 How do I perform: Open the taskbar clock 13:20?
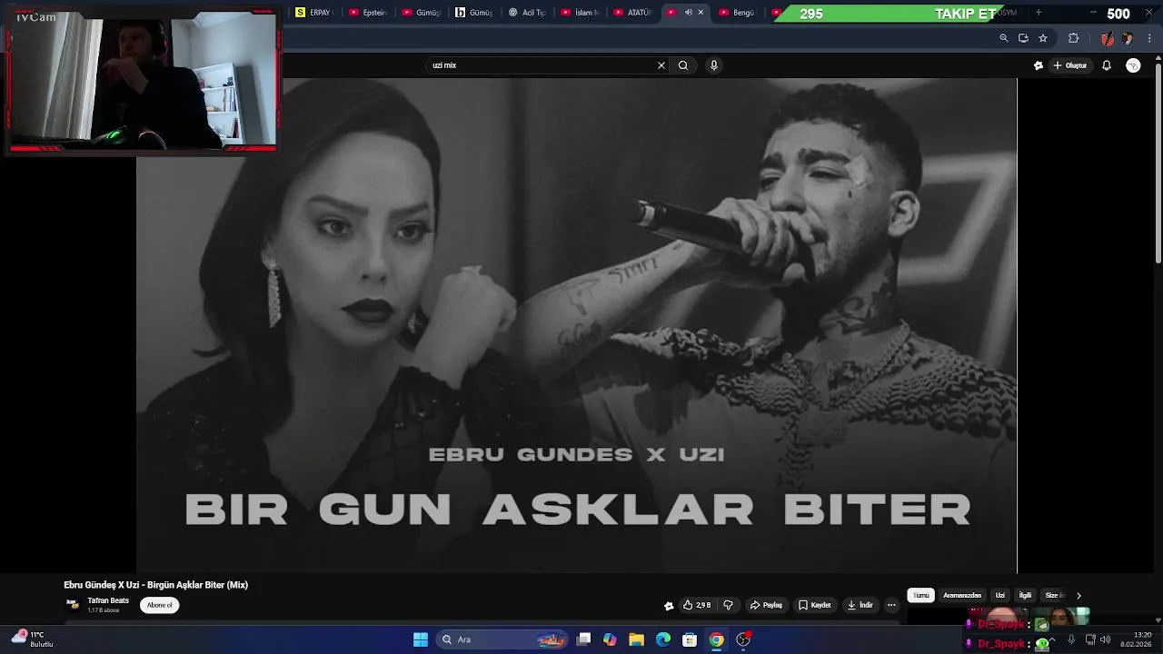1136,639
